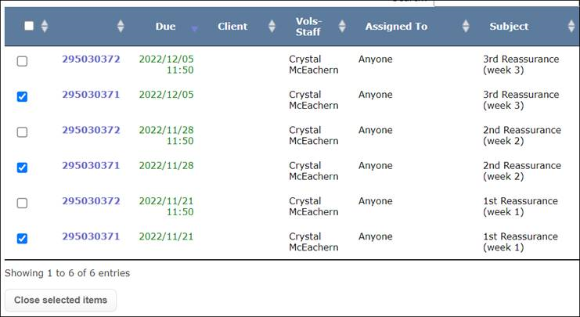Sort table using Subject column arrows
The image size is (580, 317).
point(571,27)
